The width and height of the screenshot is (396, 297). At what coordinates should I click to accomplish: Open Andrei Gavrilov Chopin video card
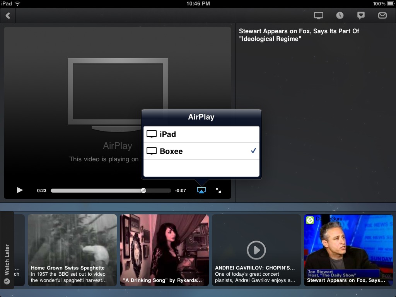point(256,250)
